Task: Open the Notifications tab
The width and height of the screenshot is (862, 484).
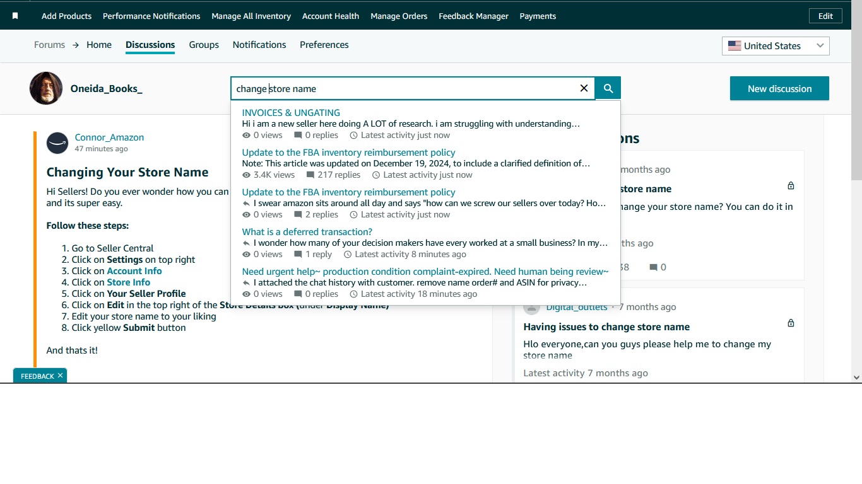Action: (259, 45)
